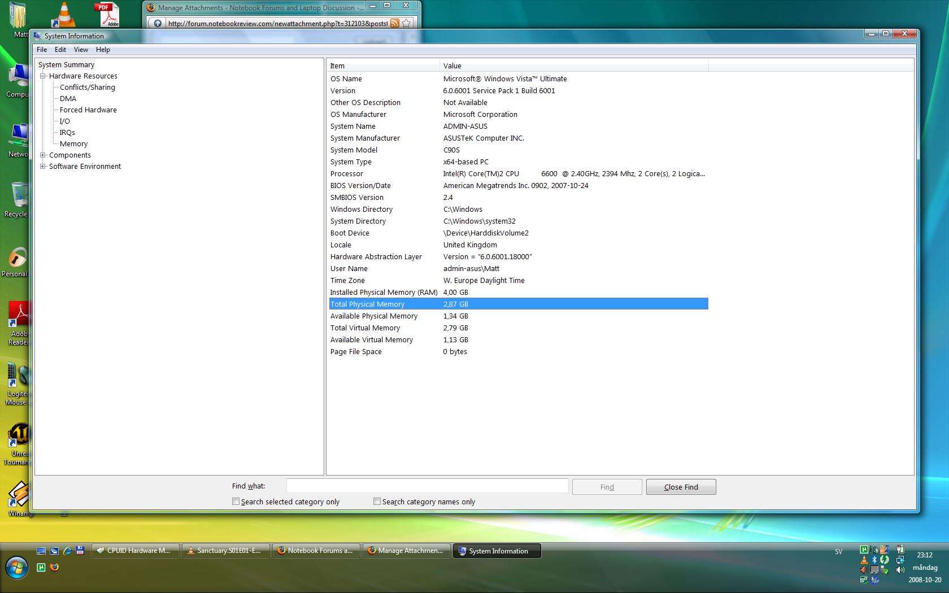Switch to Manage Attachments taskbar button

406,551
